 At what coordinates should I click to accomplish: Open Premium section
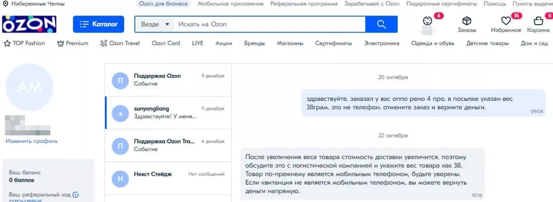click(x=73, y=43)
